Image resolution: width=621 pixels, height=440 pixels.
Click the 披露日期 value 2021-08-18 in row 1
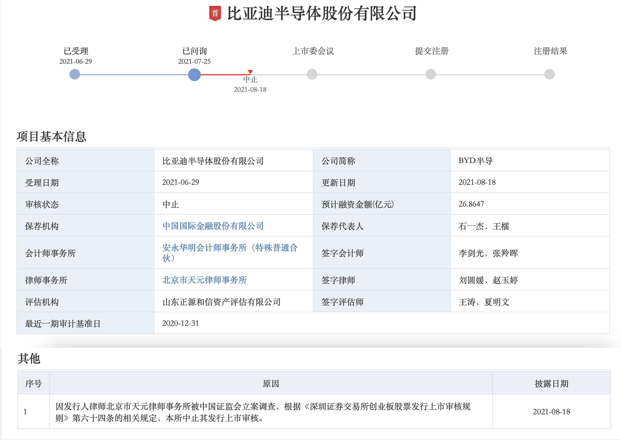coord(551,412)
